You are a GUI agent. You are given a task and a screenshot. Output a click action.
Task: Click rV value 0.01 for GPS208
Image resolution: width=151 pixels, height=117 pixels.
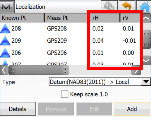click(x=128, y=29)
